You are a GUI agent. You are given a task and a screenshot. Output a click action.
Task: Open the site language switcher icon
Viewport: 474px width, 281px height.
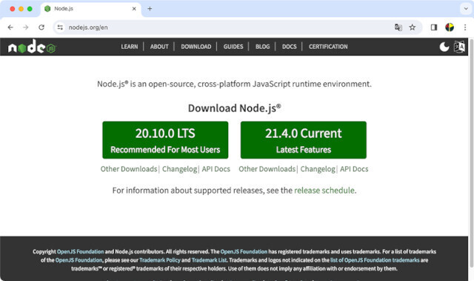(459, 47)
